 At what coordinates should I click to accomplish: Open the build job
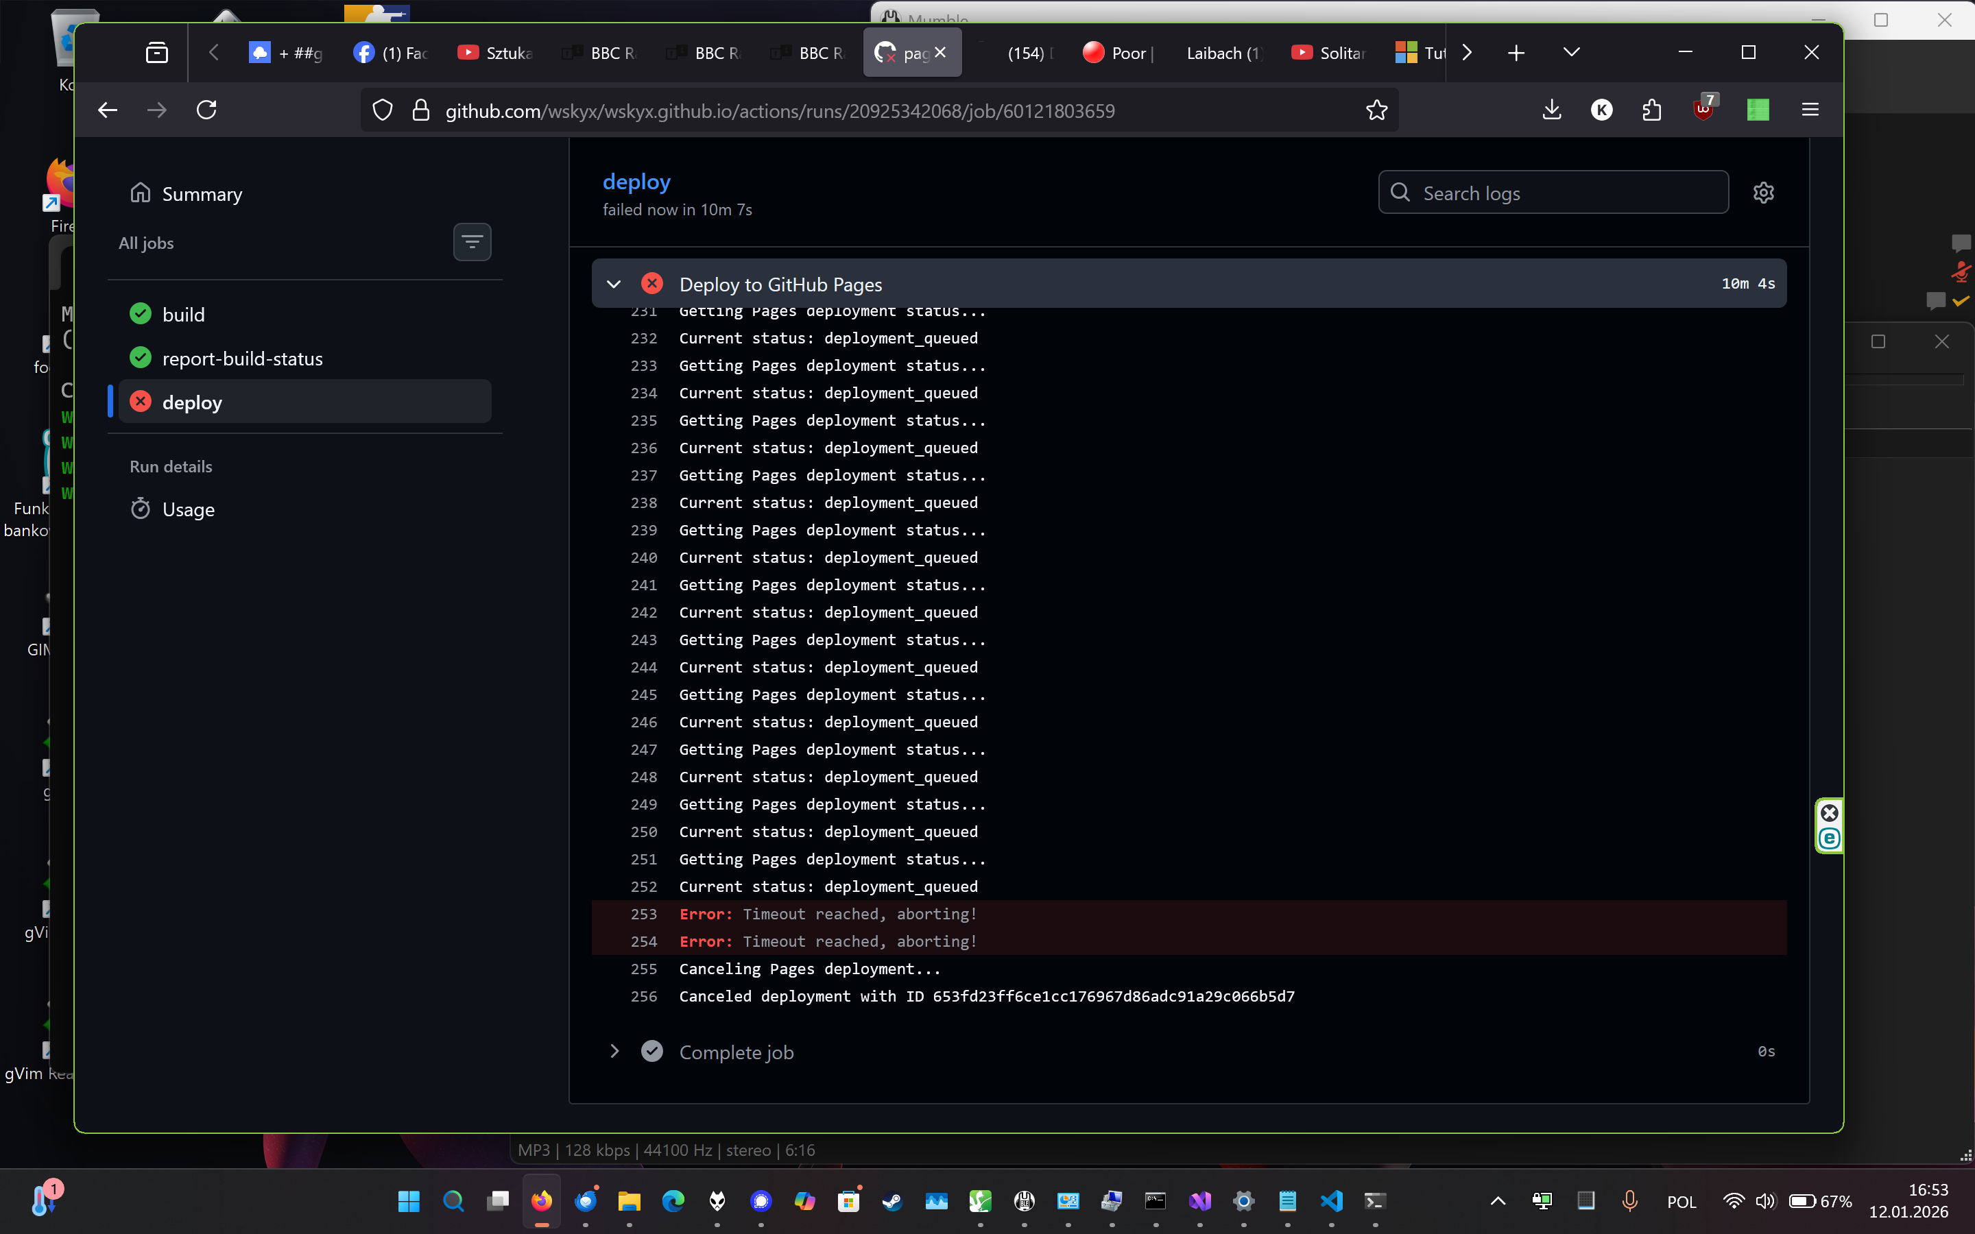(x=184, y=314)
